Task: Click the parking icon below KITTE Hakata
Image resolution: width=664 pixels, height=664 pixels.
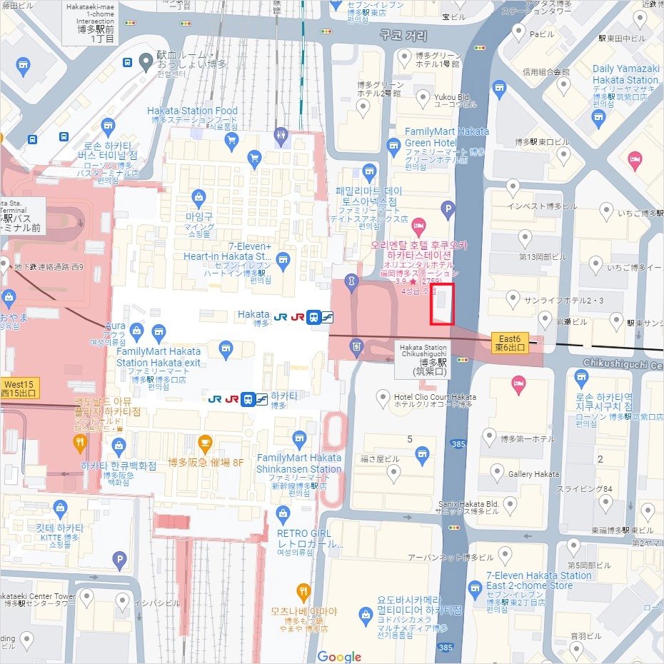Action: [119, 560]
